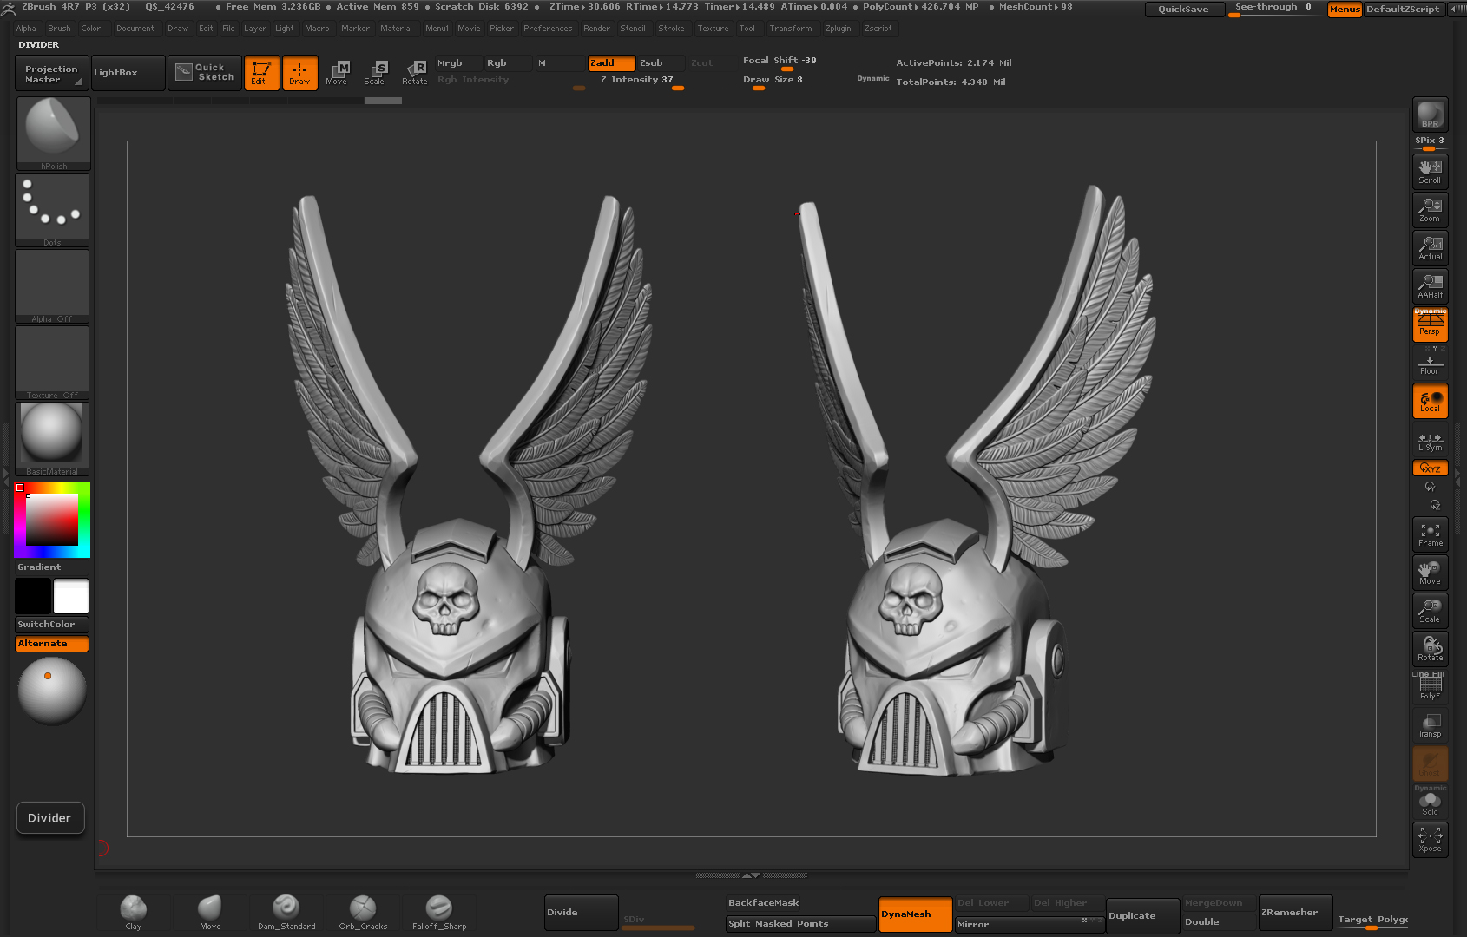The width and height of the screenshot is (1467, 937).
Task: Select the Dam_Standard brush
Action: [286, 912]
